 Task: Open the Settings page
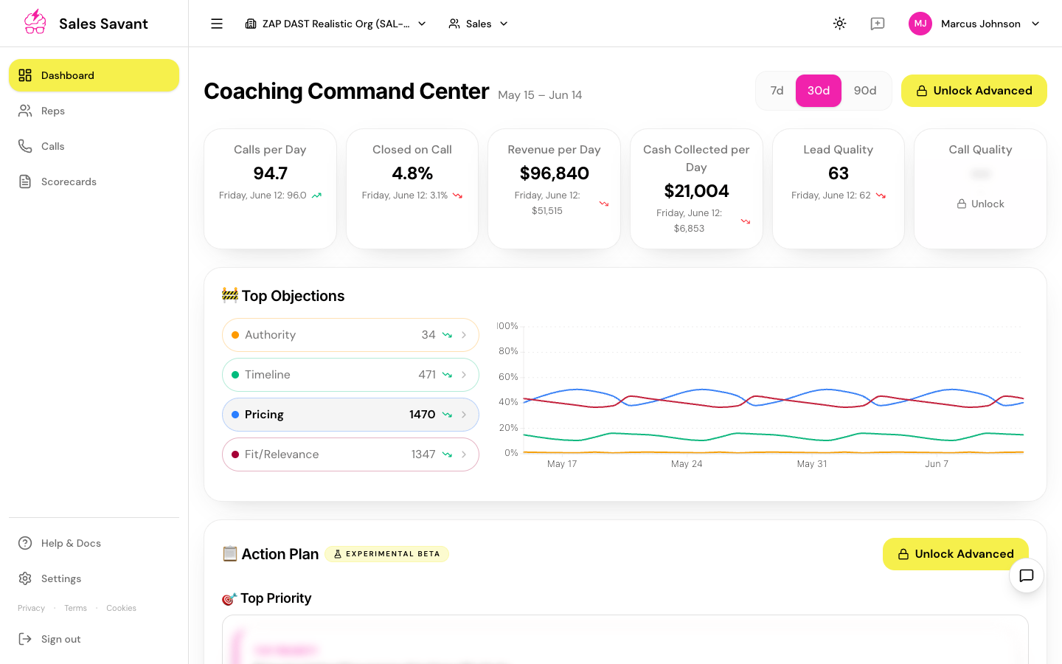tap(94, 578)
